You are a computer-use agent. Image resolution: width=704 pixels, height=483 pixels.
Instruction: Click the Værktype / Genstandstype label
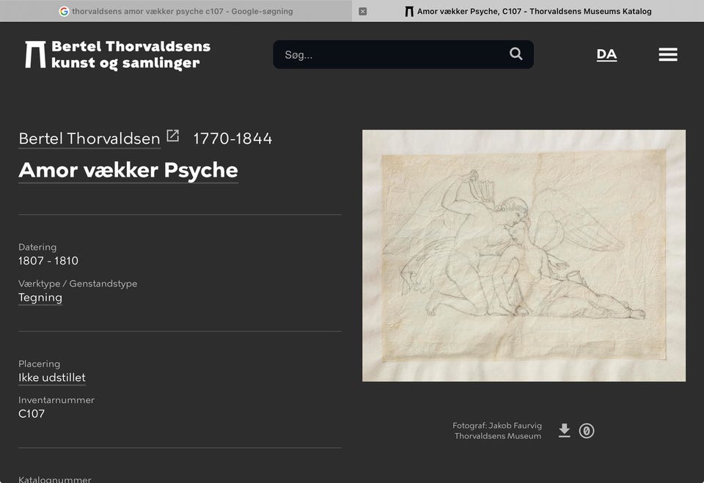click(x=78, y=284)
